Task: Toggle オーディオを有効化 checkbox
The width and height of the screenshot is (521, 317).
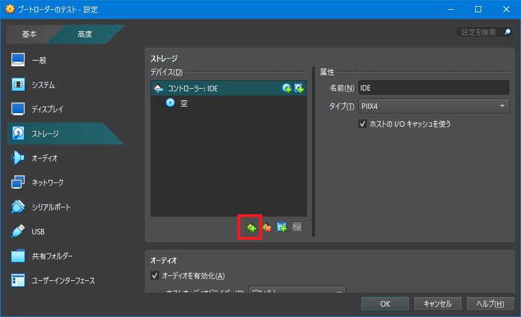Action: click(x=155, y=275)
